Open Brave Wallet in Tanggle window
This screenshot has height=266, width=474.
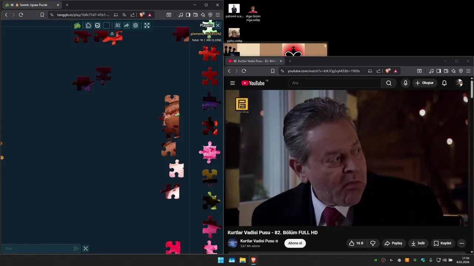(x=196, y=15)
